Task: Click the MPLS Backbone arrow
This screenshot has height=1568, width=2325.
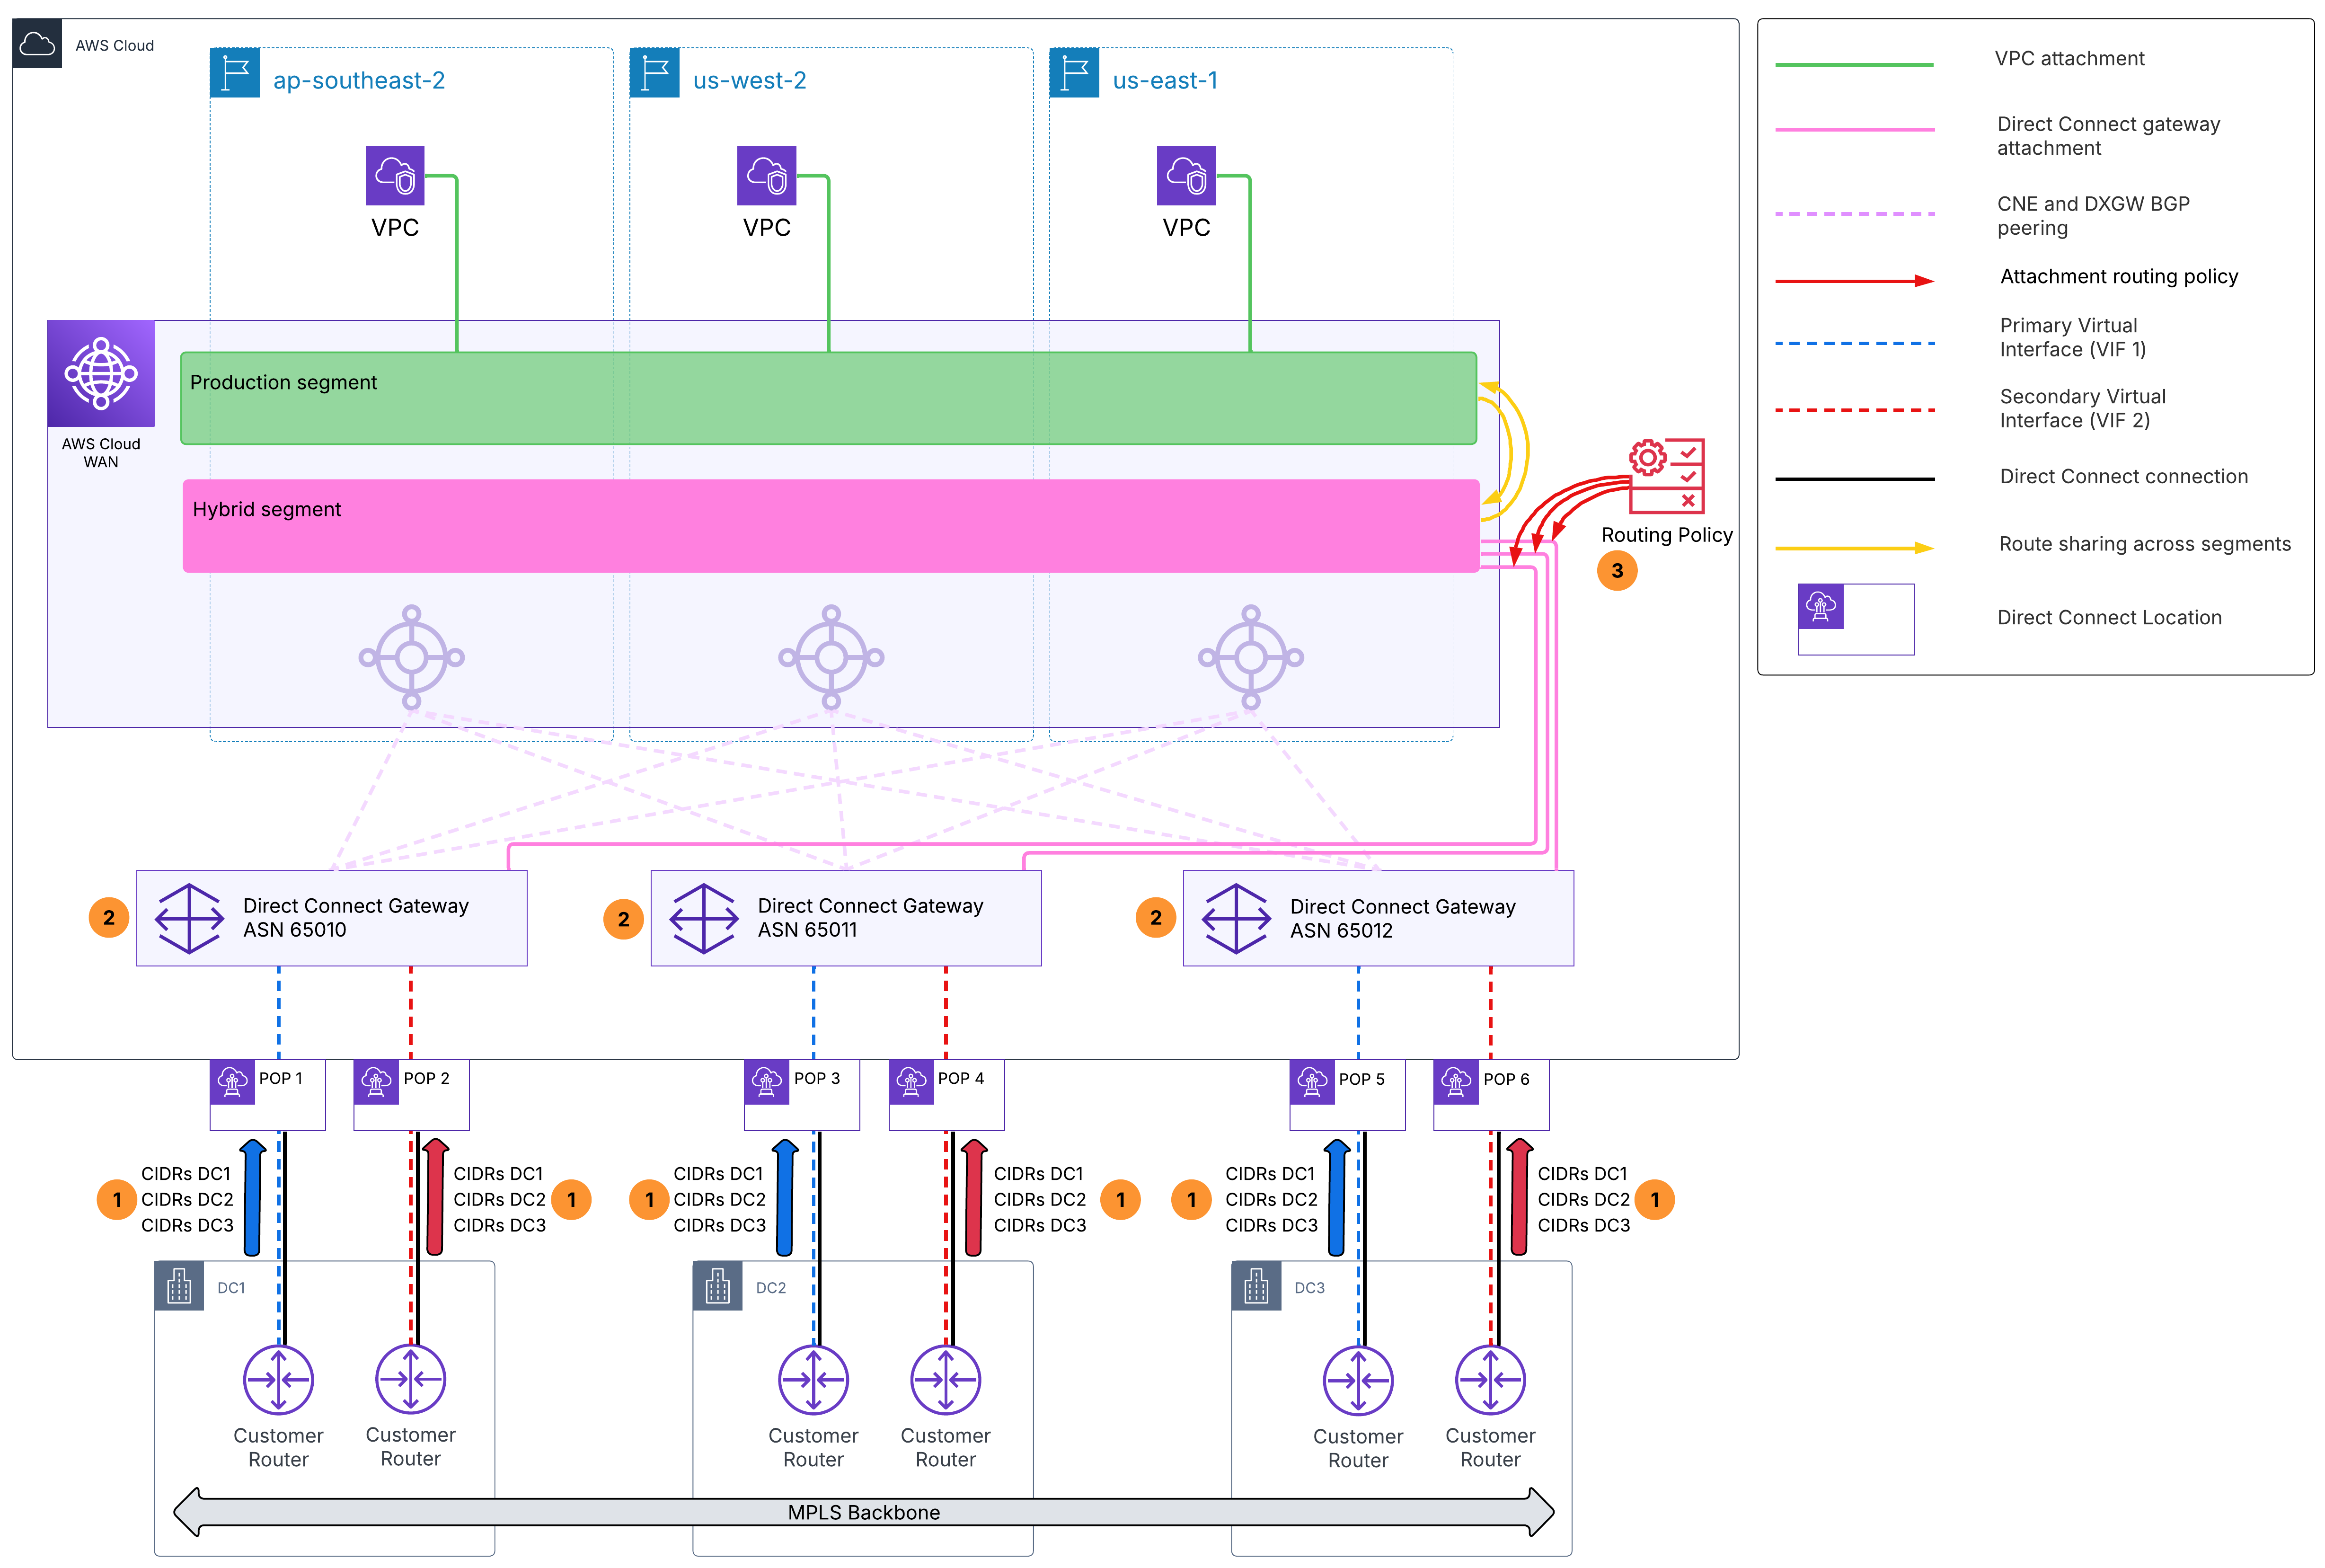Action: click(x=864, y=1512)
